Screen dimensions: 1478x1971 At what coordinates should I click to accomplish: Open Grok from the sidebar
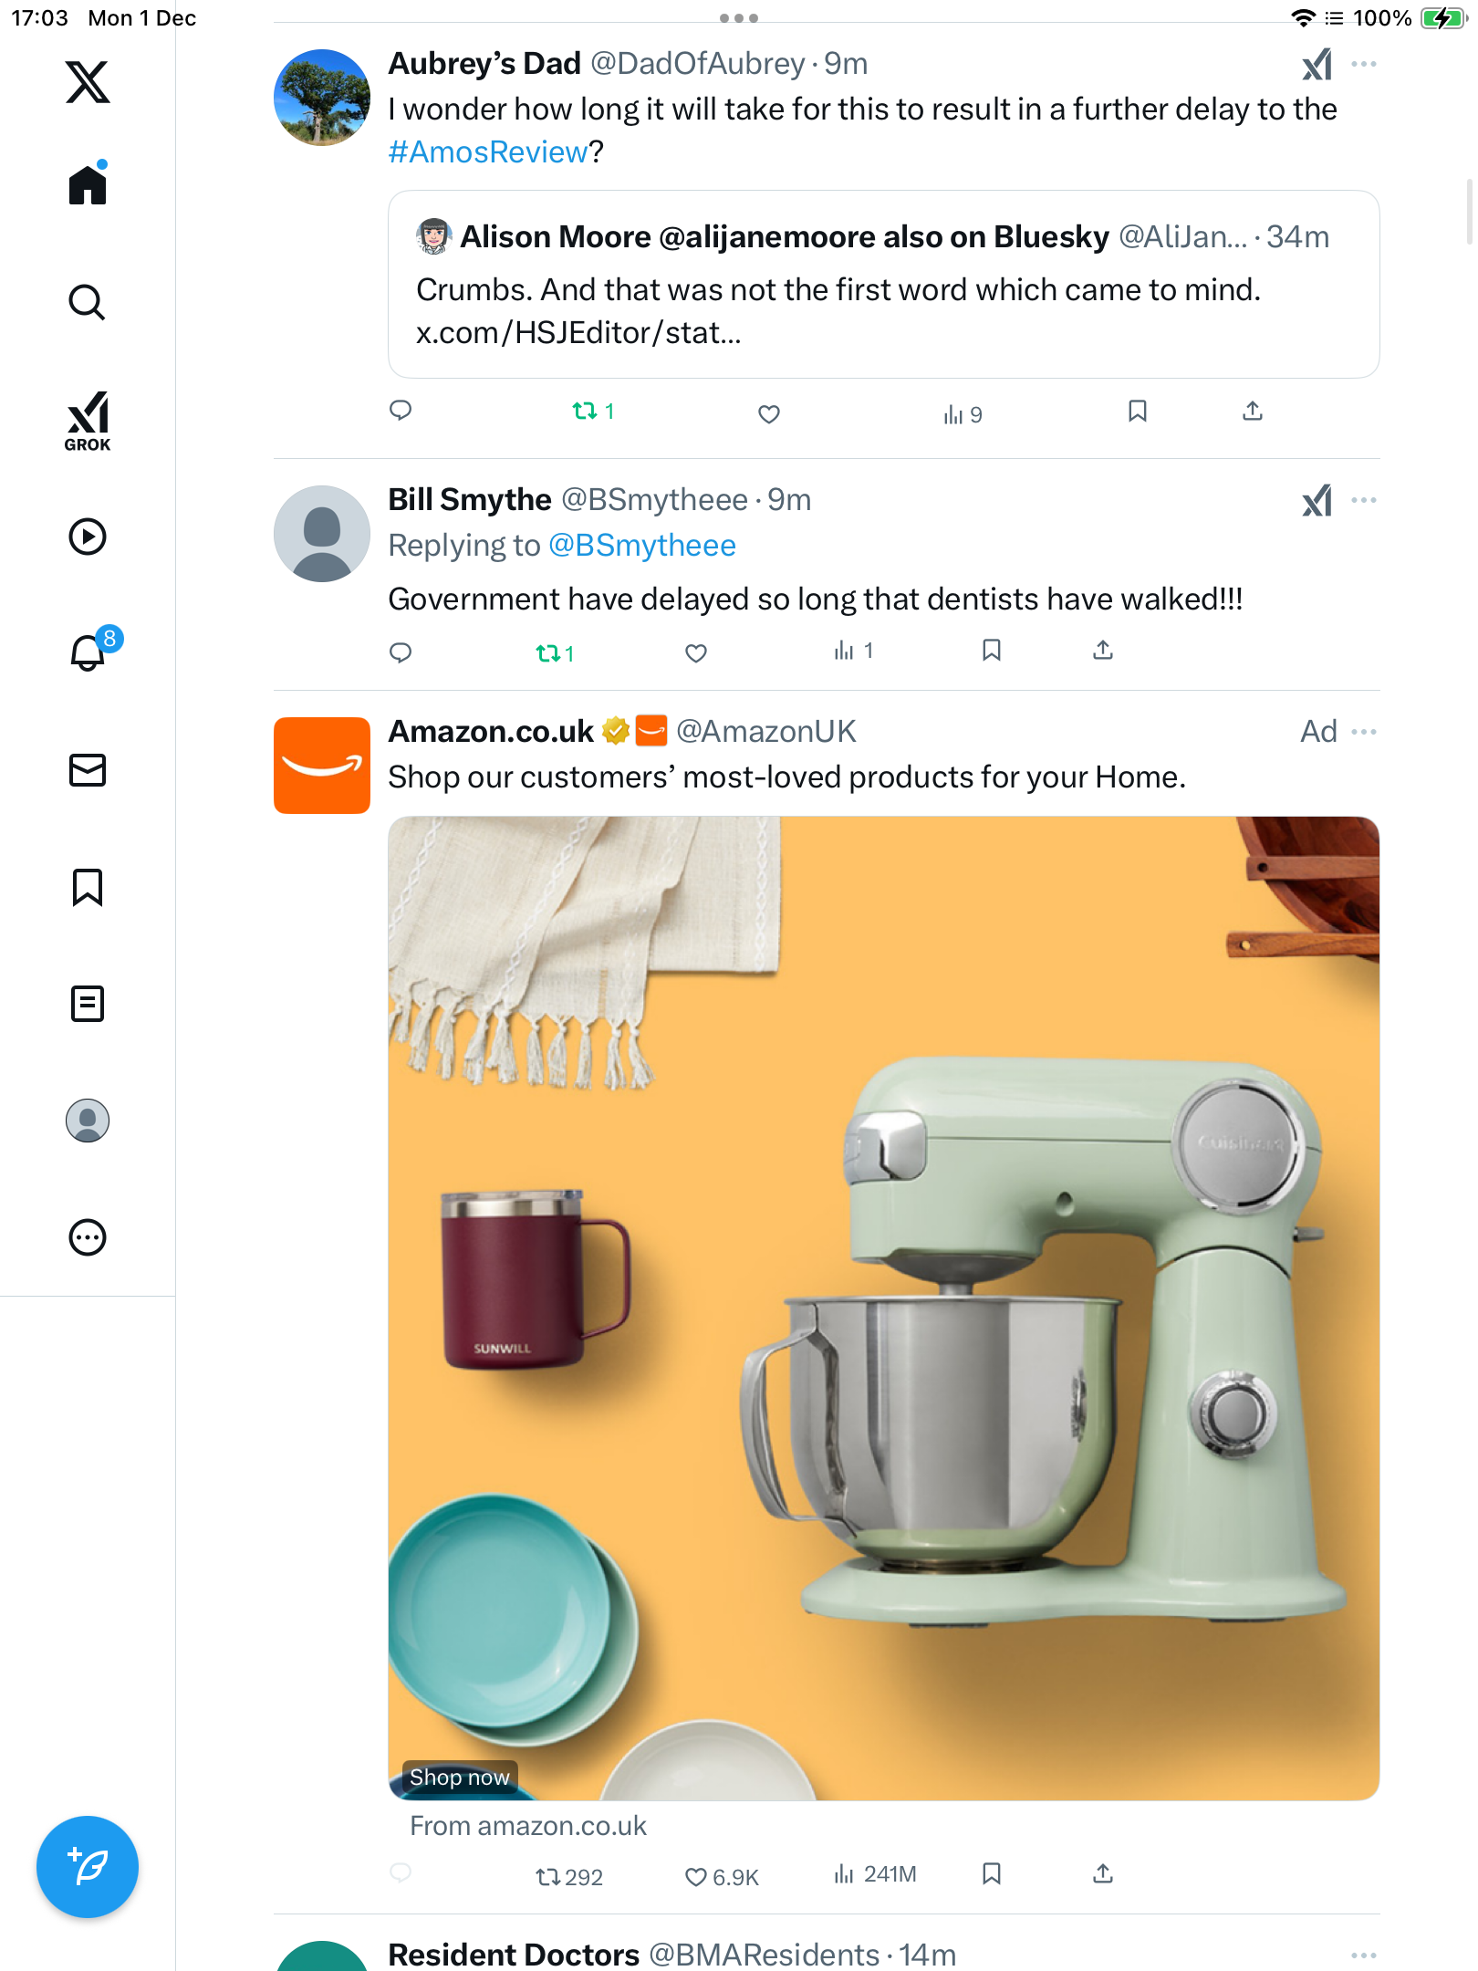(88, 422)
